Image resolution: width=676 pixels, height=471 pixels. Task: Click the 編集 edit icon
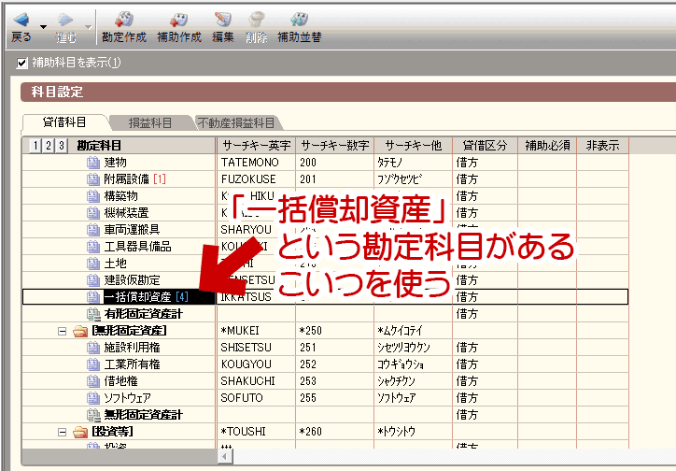[x=223, y=20]
